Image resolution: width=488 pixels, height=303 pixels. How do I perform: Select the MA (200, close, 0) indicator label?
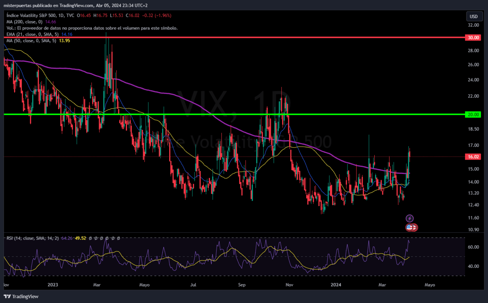[24, 22]
